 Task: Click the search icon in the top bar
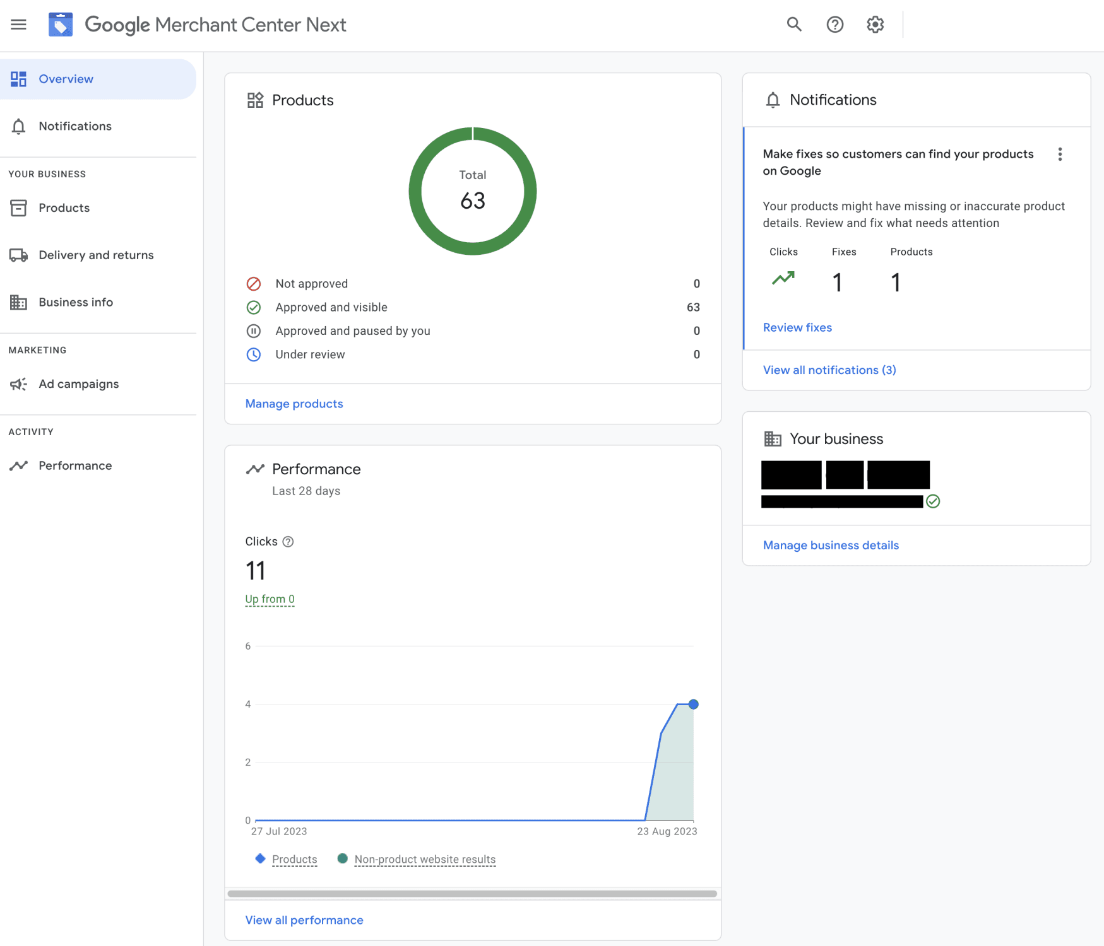[793, 25]
